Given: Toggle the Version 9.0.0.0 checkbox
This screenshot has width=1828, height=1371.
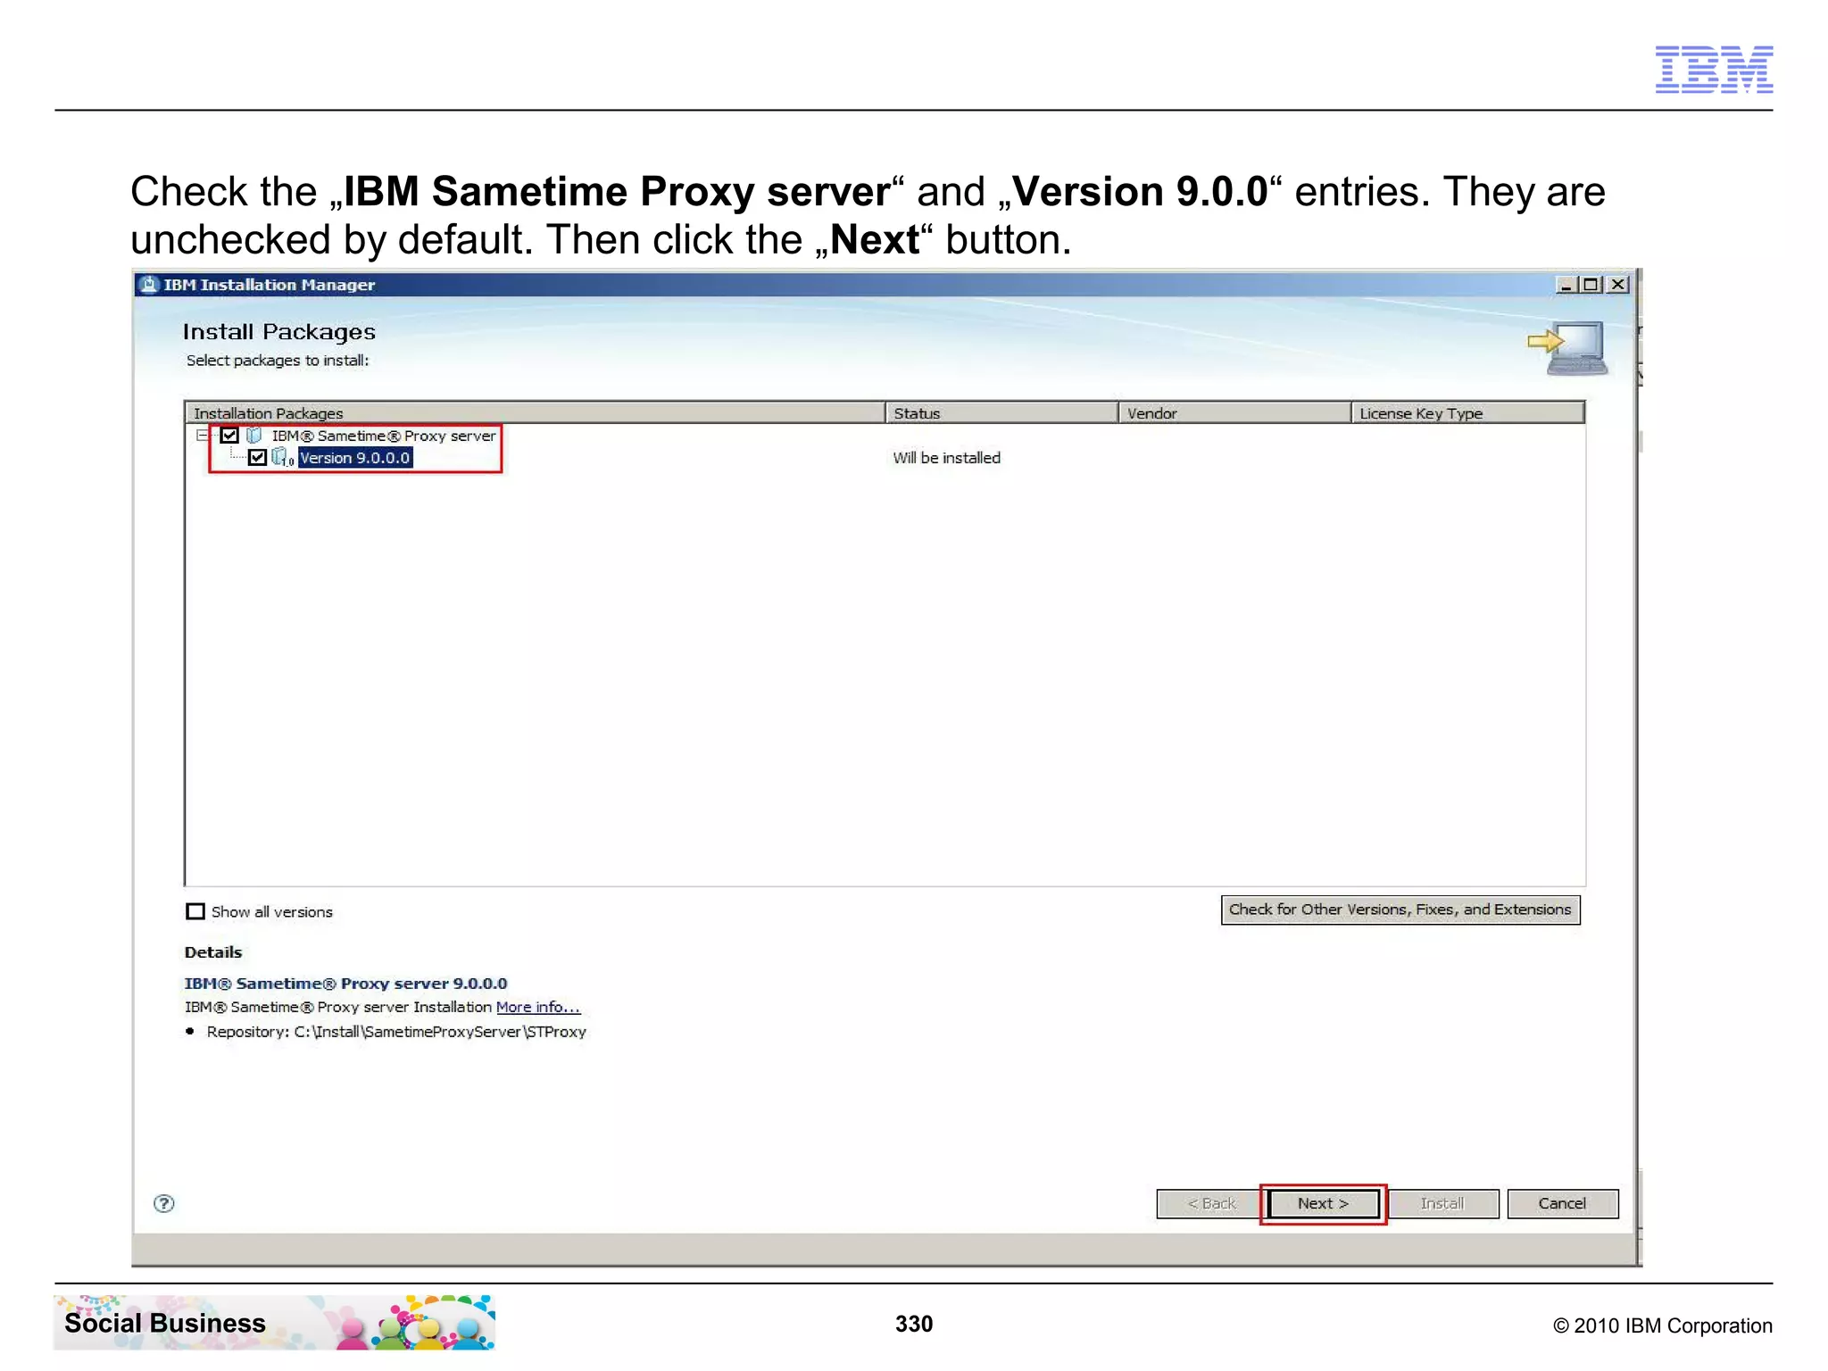Looking at the screenshot, I should [x=257, y=458].
